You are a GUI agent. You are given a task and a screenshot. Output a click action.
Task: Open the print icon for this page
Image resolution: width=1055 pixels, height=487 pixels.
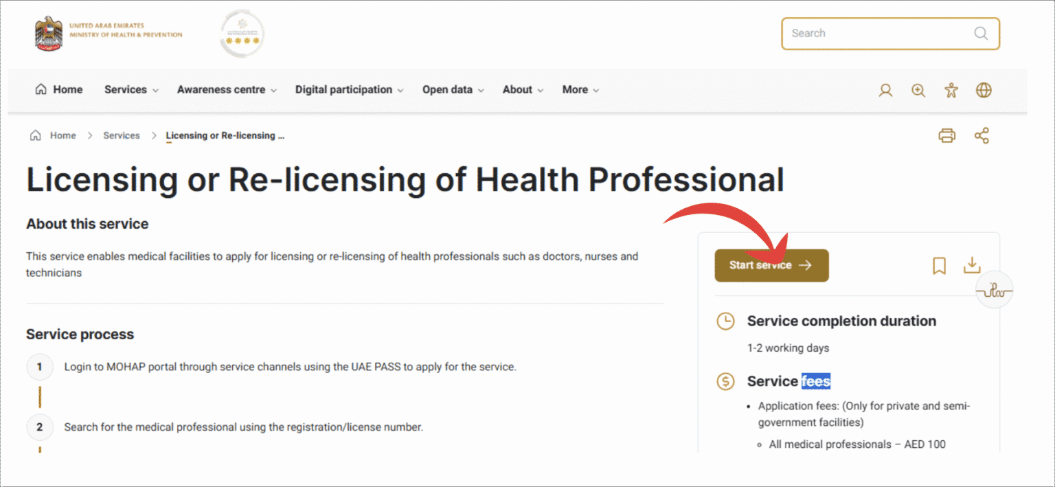(x=947, y=135)
